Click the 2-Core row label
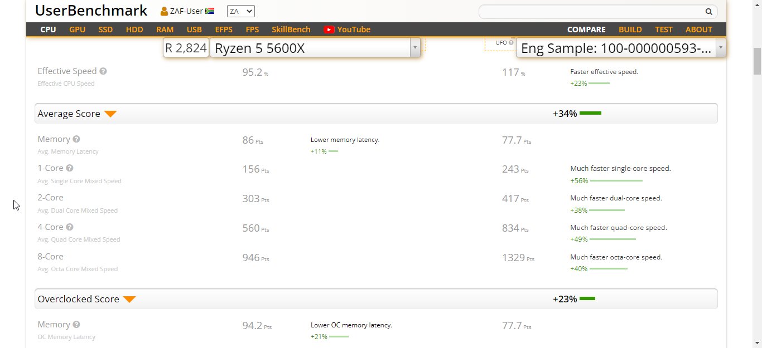This screenshot has height=348, width=762. click(50, 198)
